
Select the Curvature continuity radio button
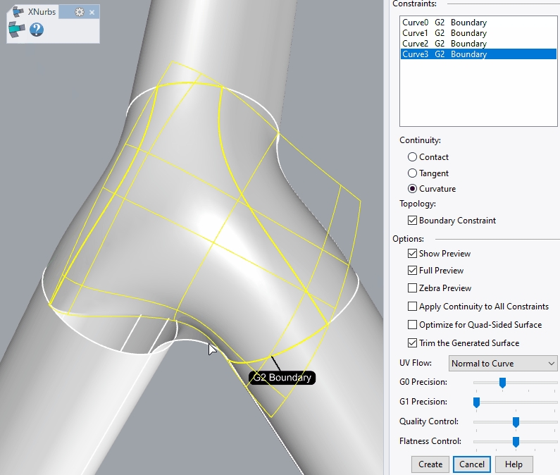(x=413, y=189)
